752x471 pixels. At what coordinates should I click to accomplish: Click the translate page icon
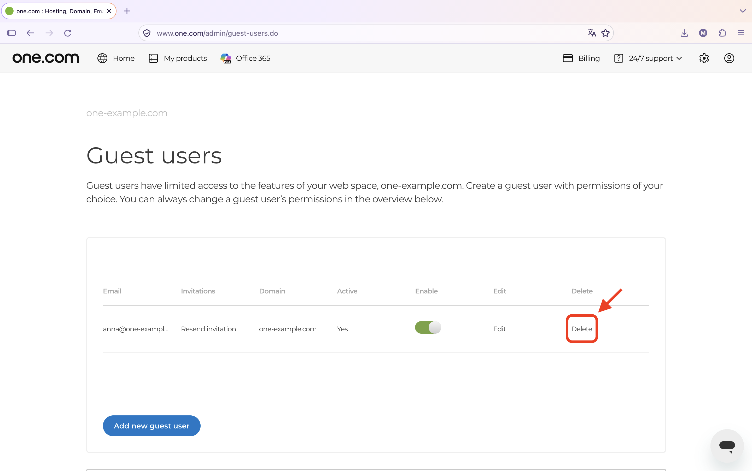(592, 33)
